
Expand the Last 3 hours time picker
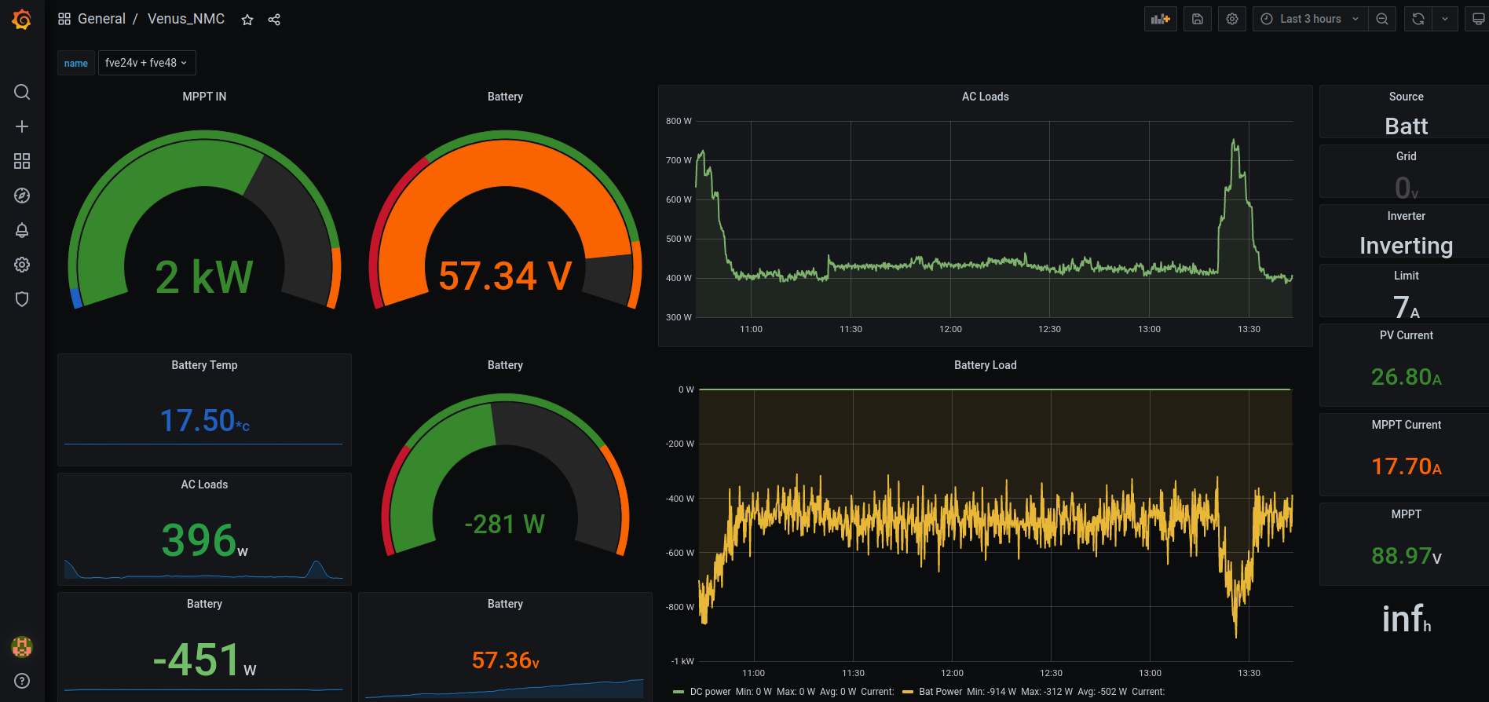1310,19
